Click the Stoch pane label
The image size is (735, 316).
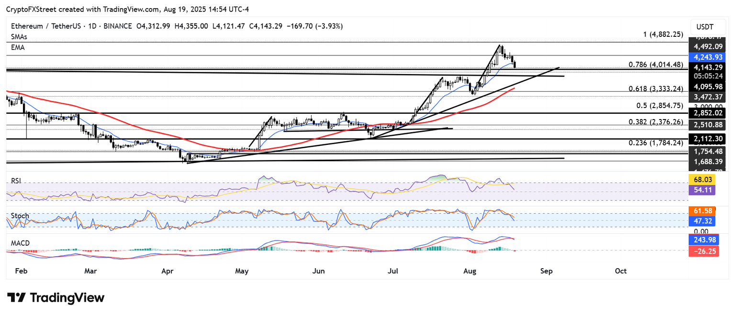tap(20, 216)
